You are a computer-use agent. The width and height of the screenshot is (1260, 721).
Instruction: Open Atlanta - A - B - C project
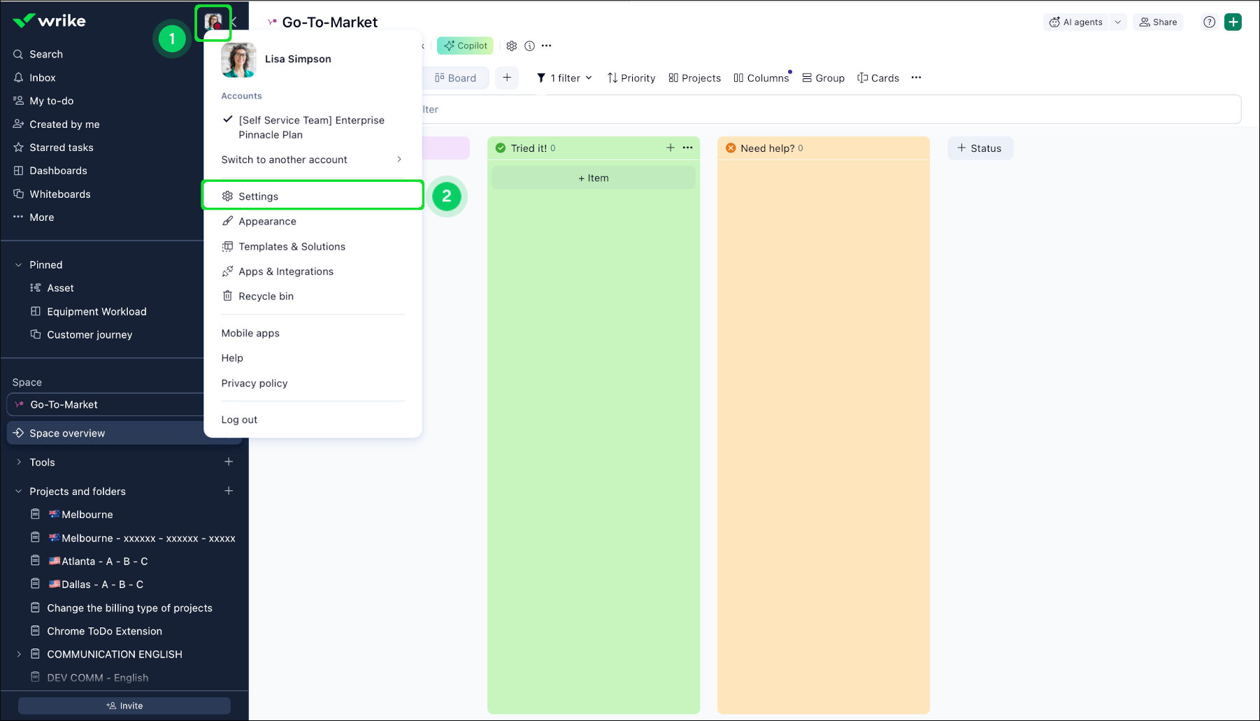pyautogui.click(x=98, y=562)
